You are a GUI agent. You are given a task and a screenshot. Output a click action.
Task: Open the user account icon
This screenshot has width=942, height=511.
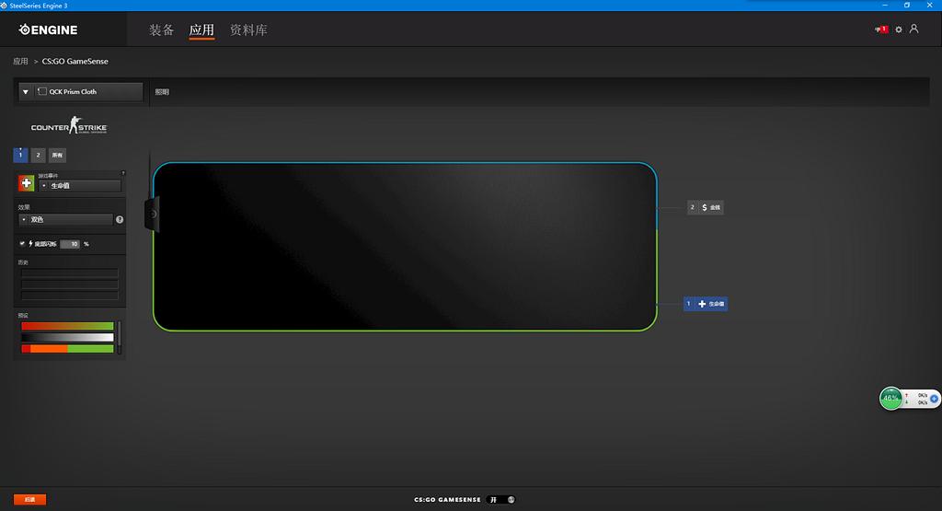[x=913, y=29]
